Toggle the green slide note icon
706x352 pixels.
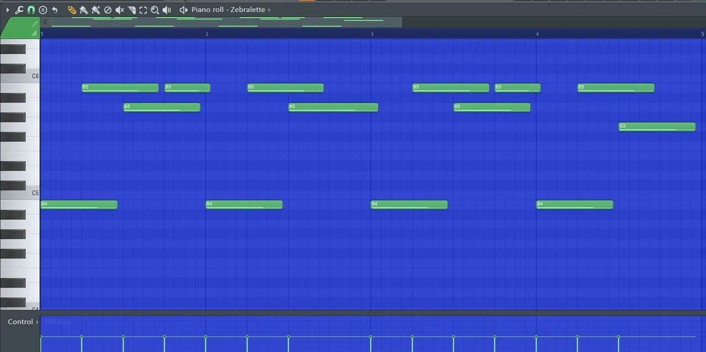click(x=35, y=23)
